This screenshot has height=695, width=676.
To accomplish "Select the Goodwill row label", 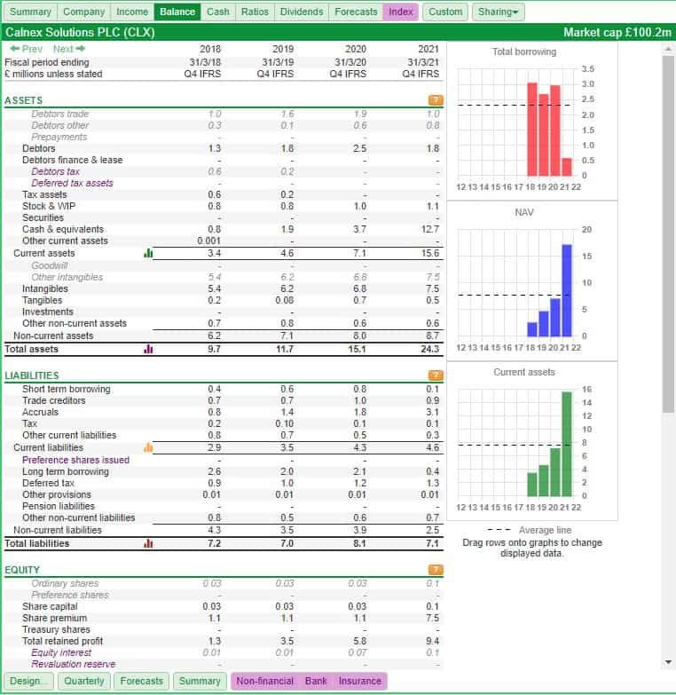I will pyautogui.click(x=49, y=265).
